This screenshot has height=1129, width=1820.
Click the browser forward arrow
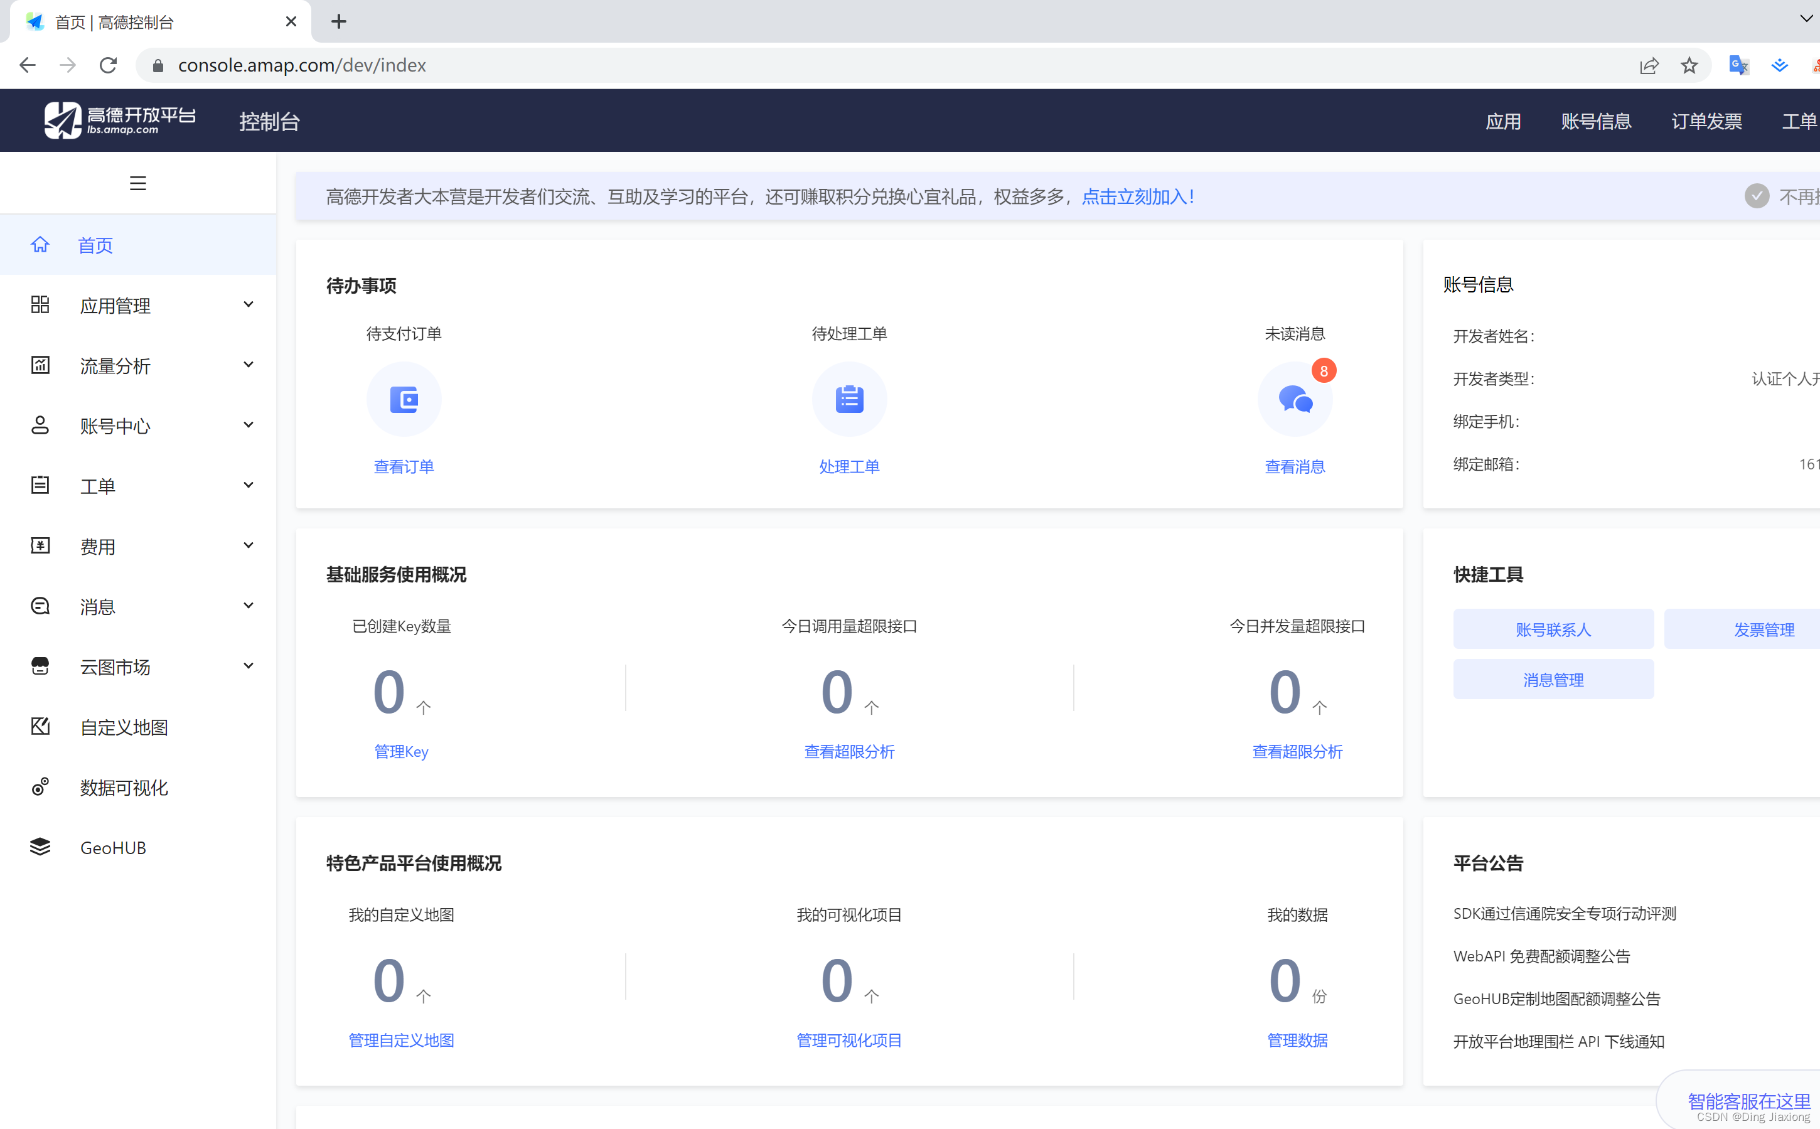click(x=68, y=65)
